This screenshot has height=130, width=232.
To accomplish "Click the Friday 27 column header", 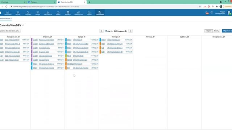I will click(150, 37).
